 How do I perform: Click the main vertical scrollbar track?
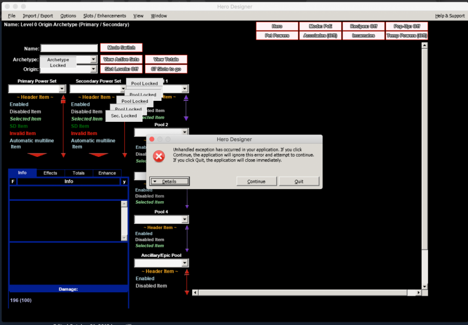tap(424, 163)
